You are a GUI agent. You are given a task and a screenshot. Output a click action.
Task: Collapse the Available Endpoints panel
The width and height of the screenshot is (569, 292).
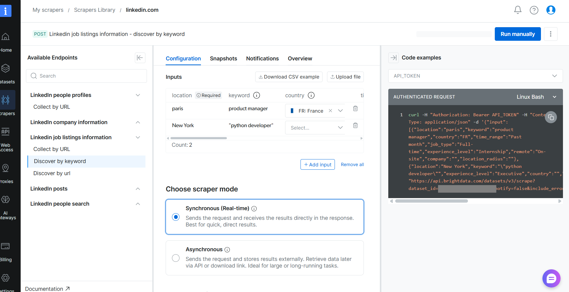[140, 58]
